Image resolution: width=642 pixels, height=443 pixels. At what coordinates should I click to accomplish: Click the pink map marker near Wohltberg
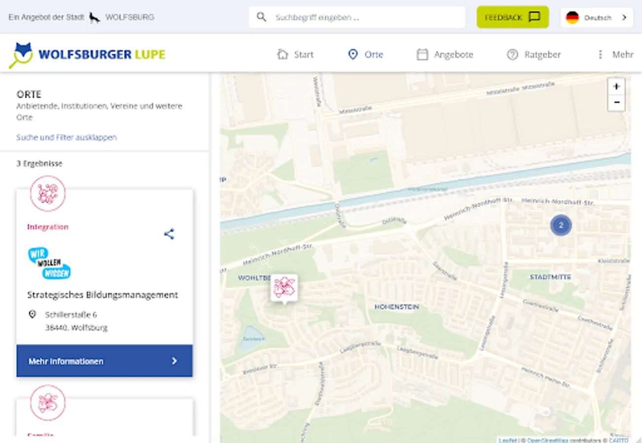pyautogui.click(x=284, y=288)
